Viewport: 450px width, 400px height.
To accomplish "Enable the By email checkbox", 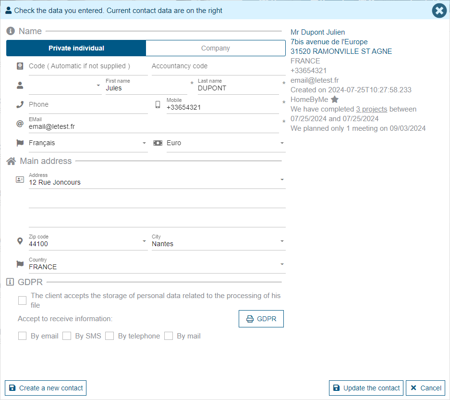I will pyautogui.click(x=22, y=336).
